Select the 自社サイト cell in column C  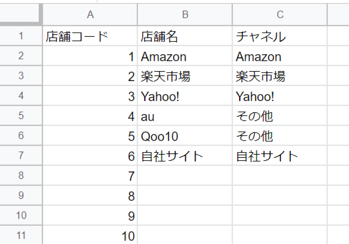pos(280,155)
